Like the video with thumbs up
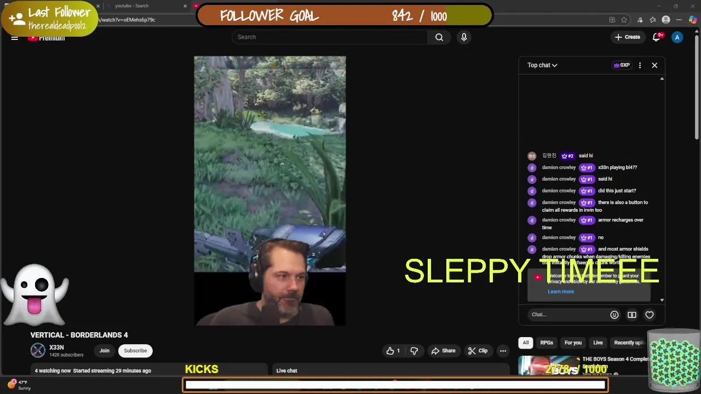This screenshot has width=701, height=394. click(393, 351)
